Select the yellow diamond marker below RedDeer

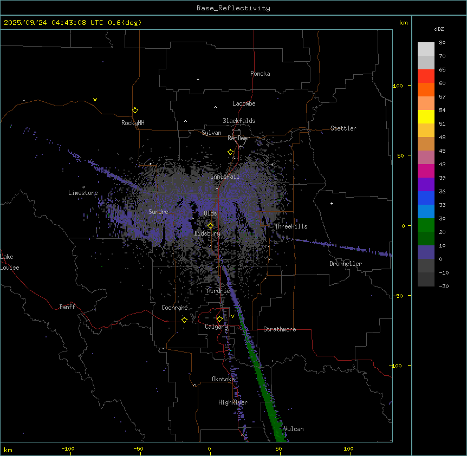[x=230, y=152]
